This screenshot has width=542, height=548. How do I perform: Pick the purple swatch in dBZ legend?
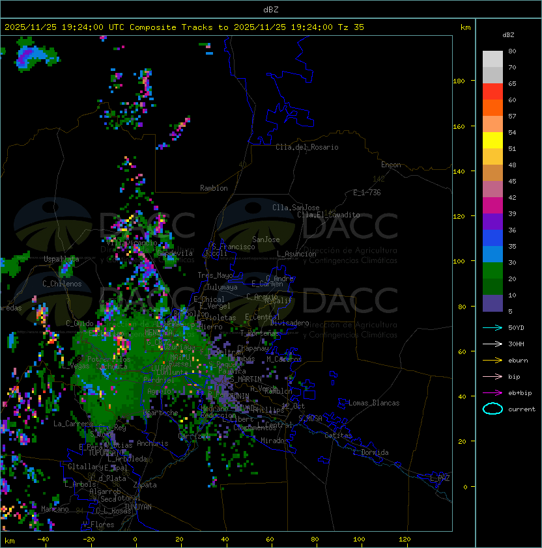pyautogui.click(x=492, y=221)
